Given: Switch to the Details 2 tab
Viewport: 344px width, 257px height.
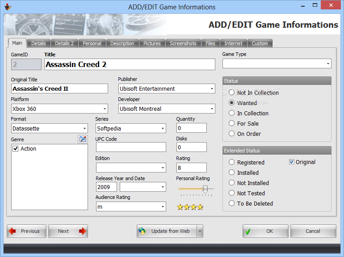Looking at the screenshot, I should tap(64, 43).
